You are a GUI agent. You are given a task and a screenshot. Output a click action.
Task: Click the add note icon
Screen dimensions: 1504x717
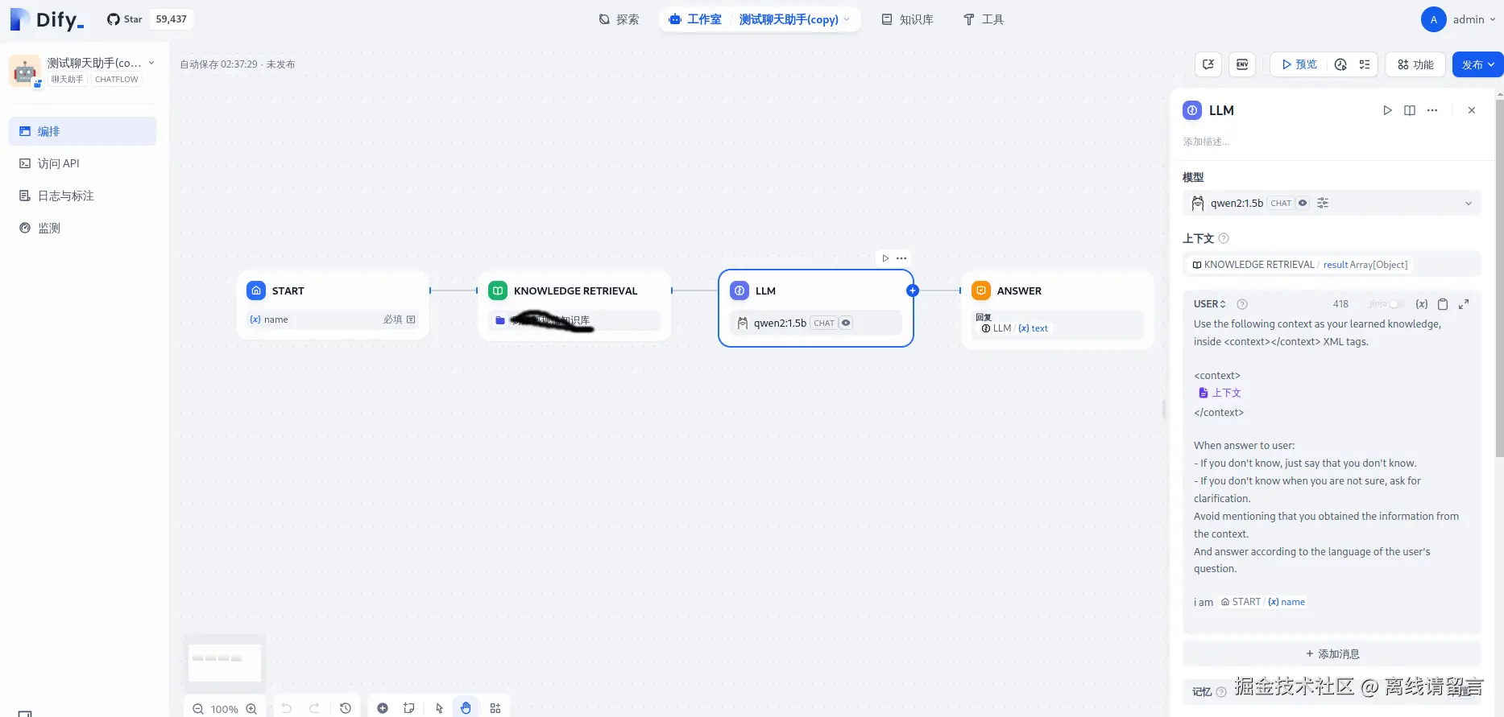409,708
